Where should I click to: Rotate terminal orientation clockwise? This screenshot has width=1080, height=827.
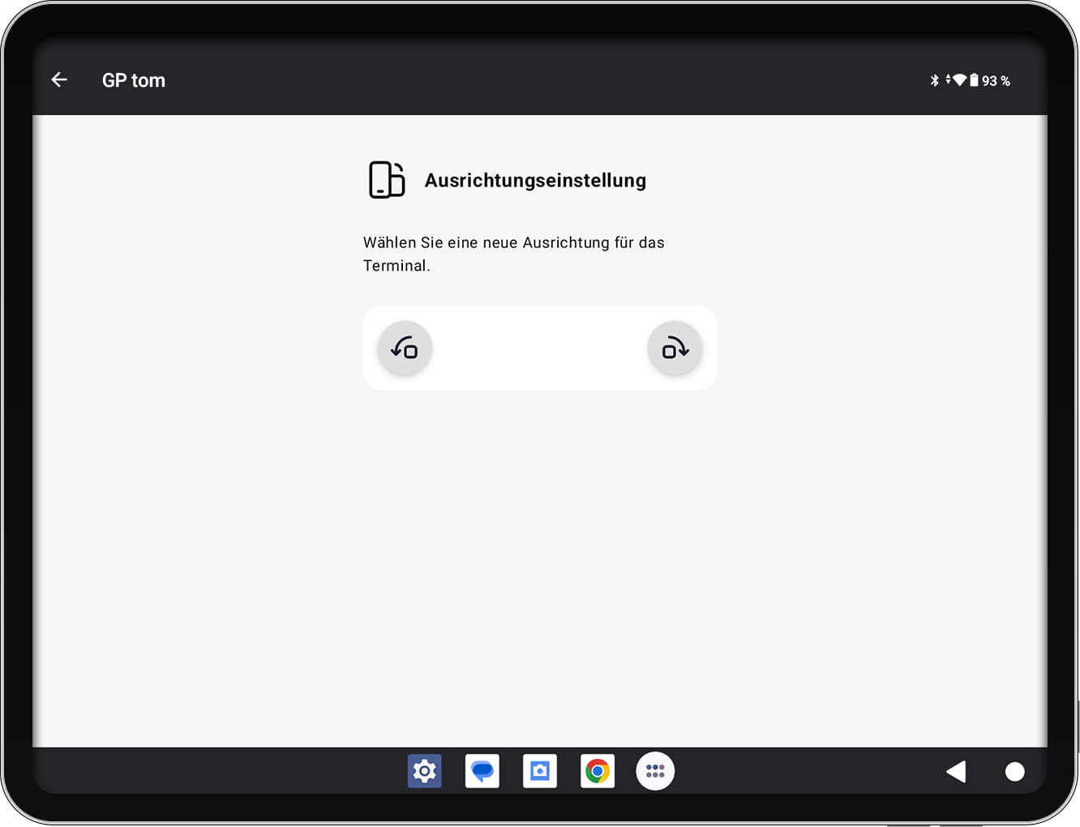click(675, 349)
